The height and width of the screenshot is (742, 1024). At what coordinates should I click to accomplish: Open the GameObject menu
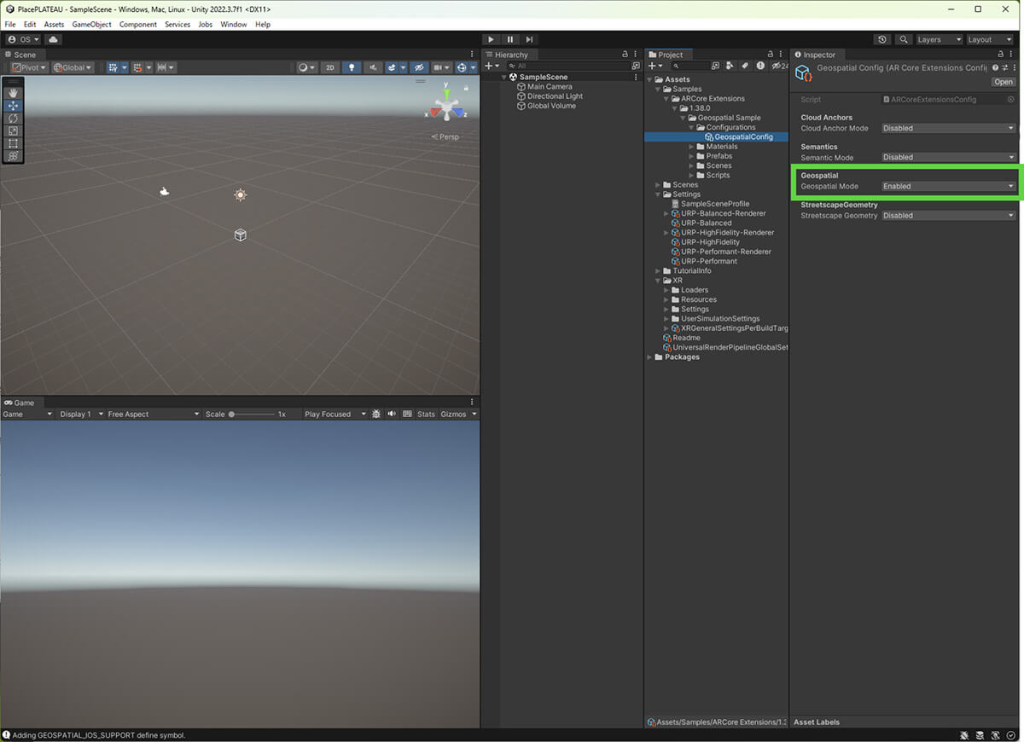[x=91, y=24]
